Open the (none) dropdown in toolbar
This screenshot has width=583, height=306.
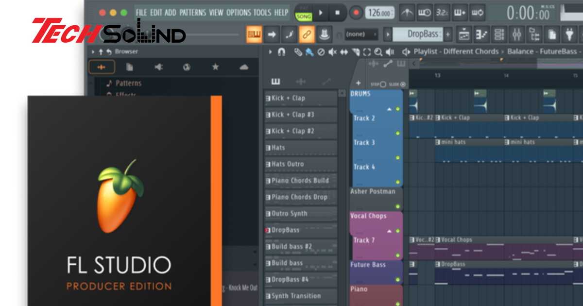(361, 34)
